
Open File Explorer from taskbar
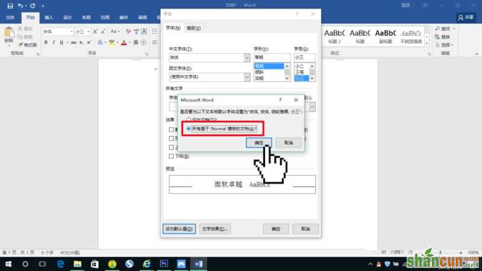pyautogui.click(x=78, y=264)
